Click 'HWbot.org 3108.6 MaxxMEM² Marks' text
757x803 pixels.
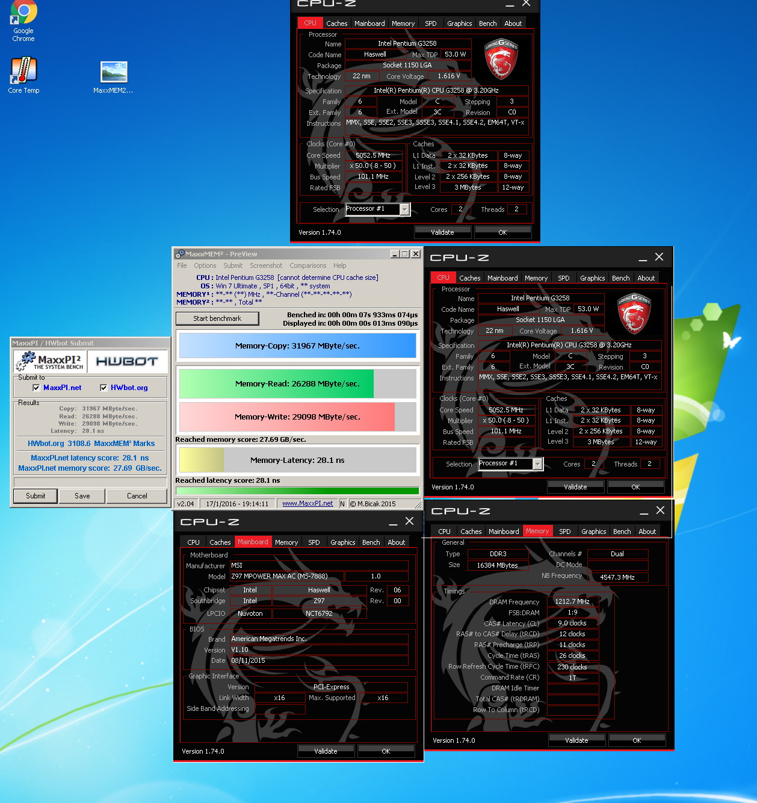pyautogui.click(x=91, y=444)
